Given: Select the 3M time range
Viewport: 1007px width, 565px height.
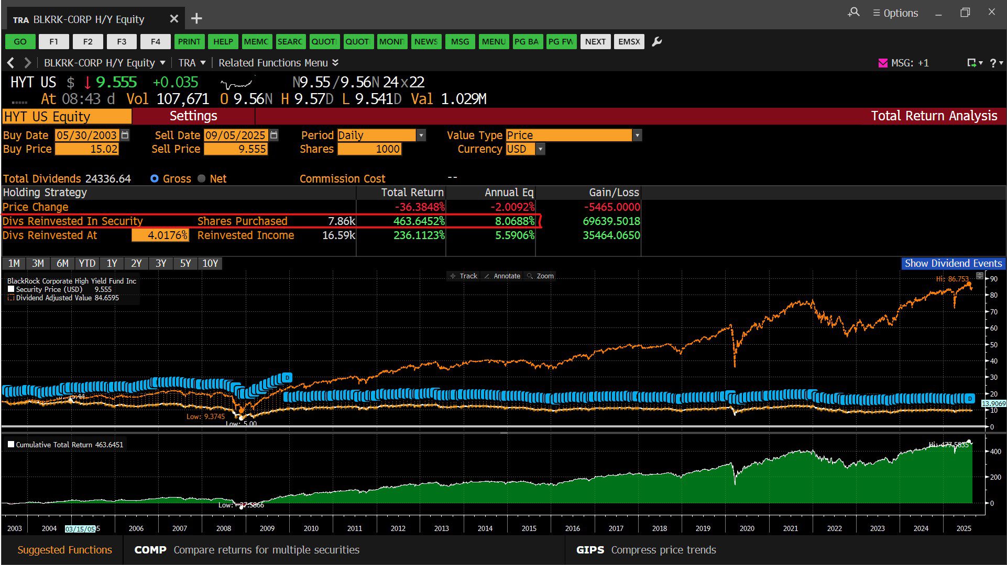Looking at the screenshot, I should point(38,263).
